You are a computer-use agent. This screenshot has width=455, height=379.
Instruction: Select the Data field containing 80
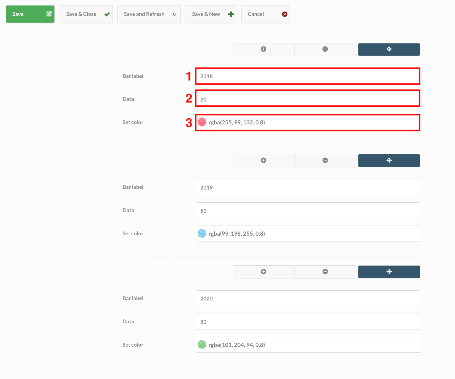click(x=308, y=322)
